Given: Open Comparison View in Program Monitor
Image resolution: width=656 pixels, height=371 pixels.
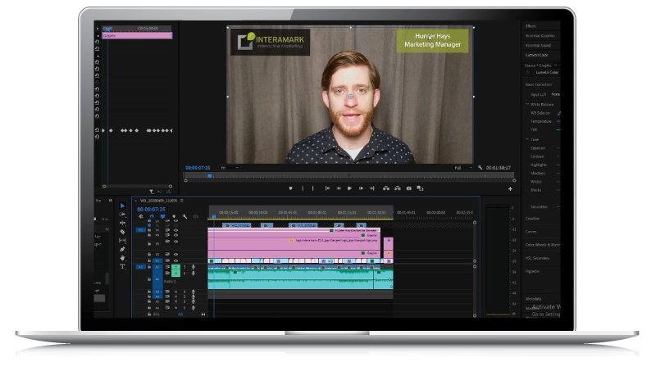Looking at the screenshot, I should tap(420, 188).
